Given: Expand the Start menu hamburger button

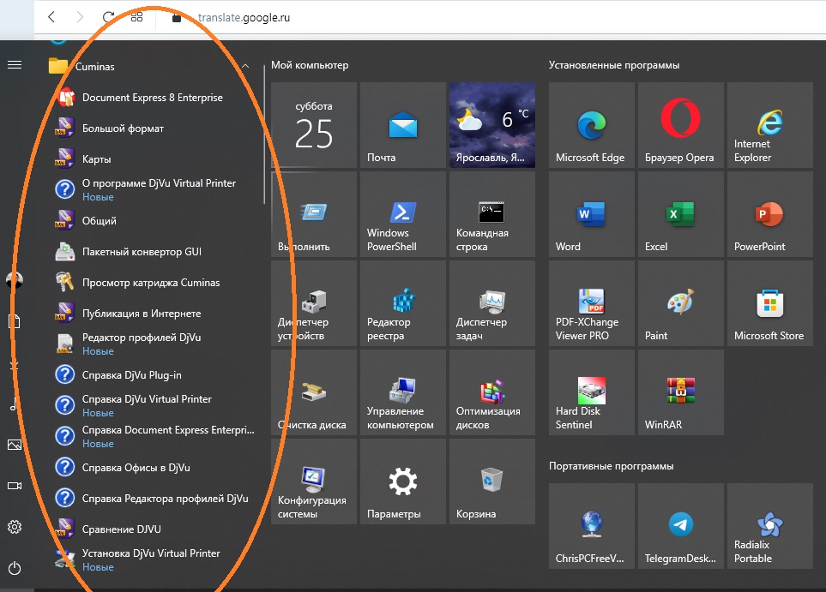Looking at the screenshot, I should pyautogui.click(x=15, y=65).
